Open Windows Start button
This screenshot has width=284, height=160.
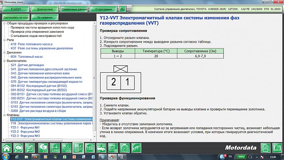(x=5, y=157)
